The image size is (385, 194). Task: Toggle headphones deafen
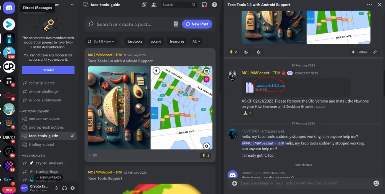click(x=64, y=188)
